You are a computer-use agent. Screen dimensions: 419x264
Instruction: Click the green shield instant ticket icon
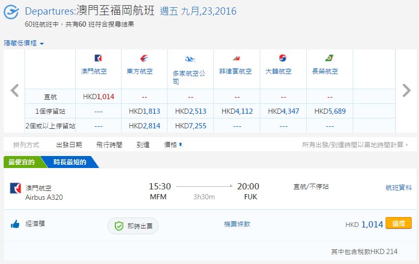pos(119,226)
